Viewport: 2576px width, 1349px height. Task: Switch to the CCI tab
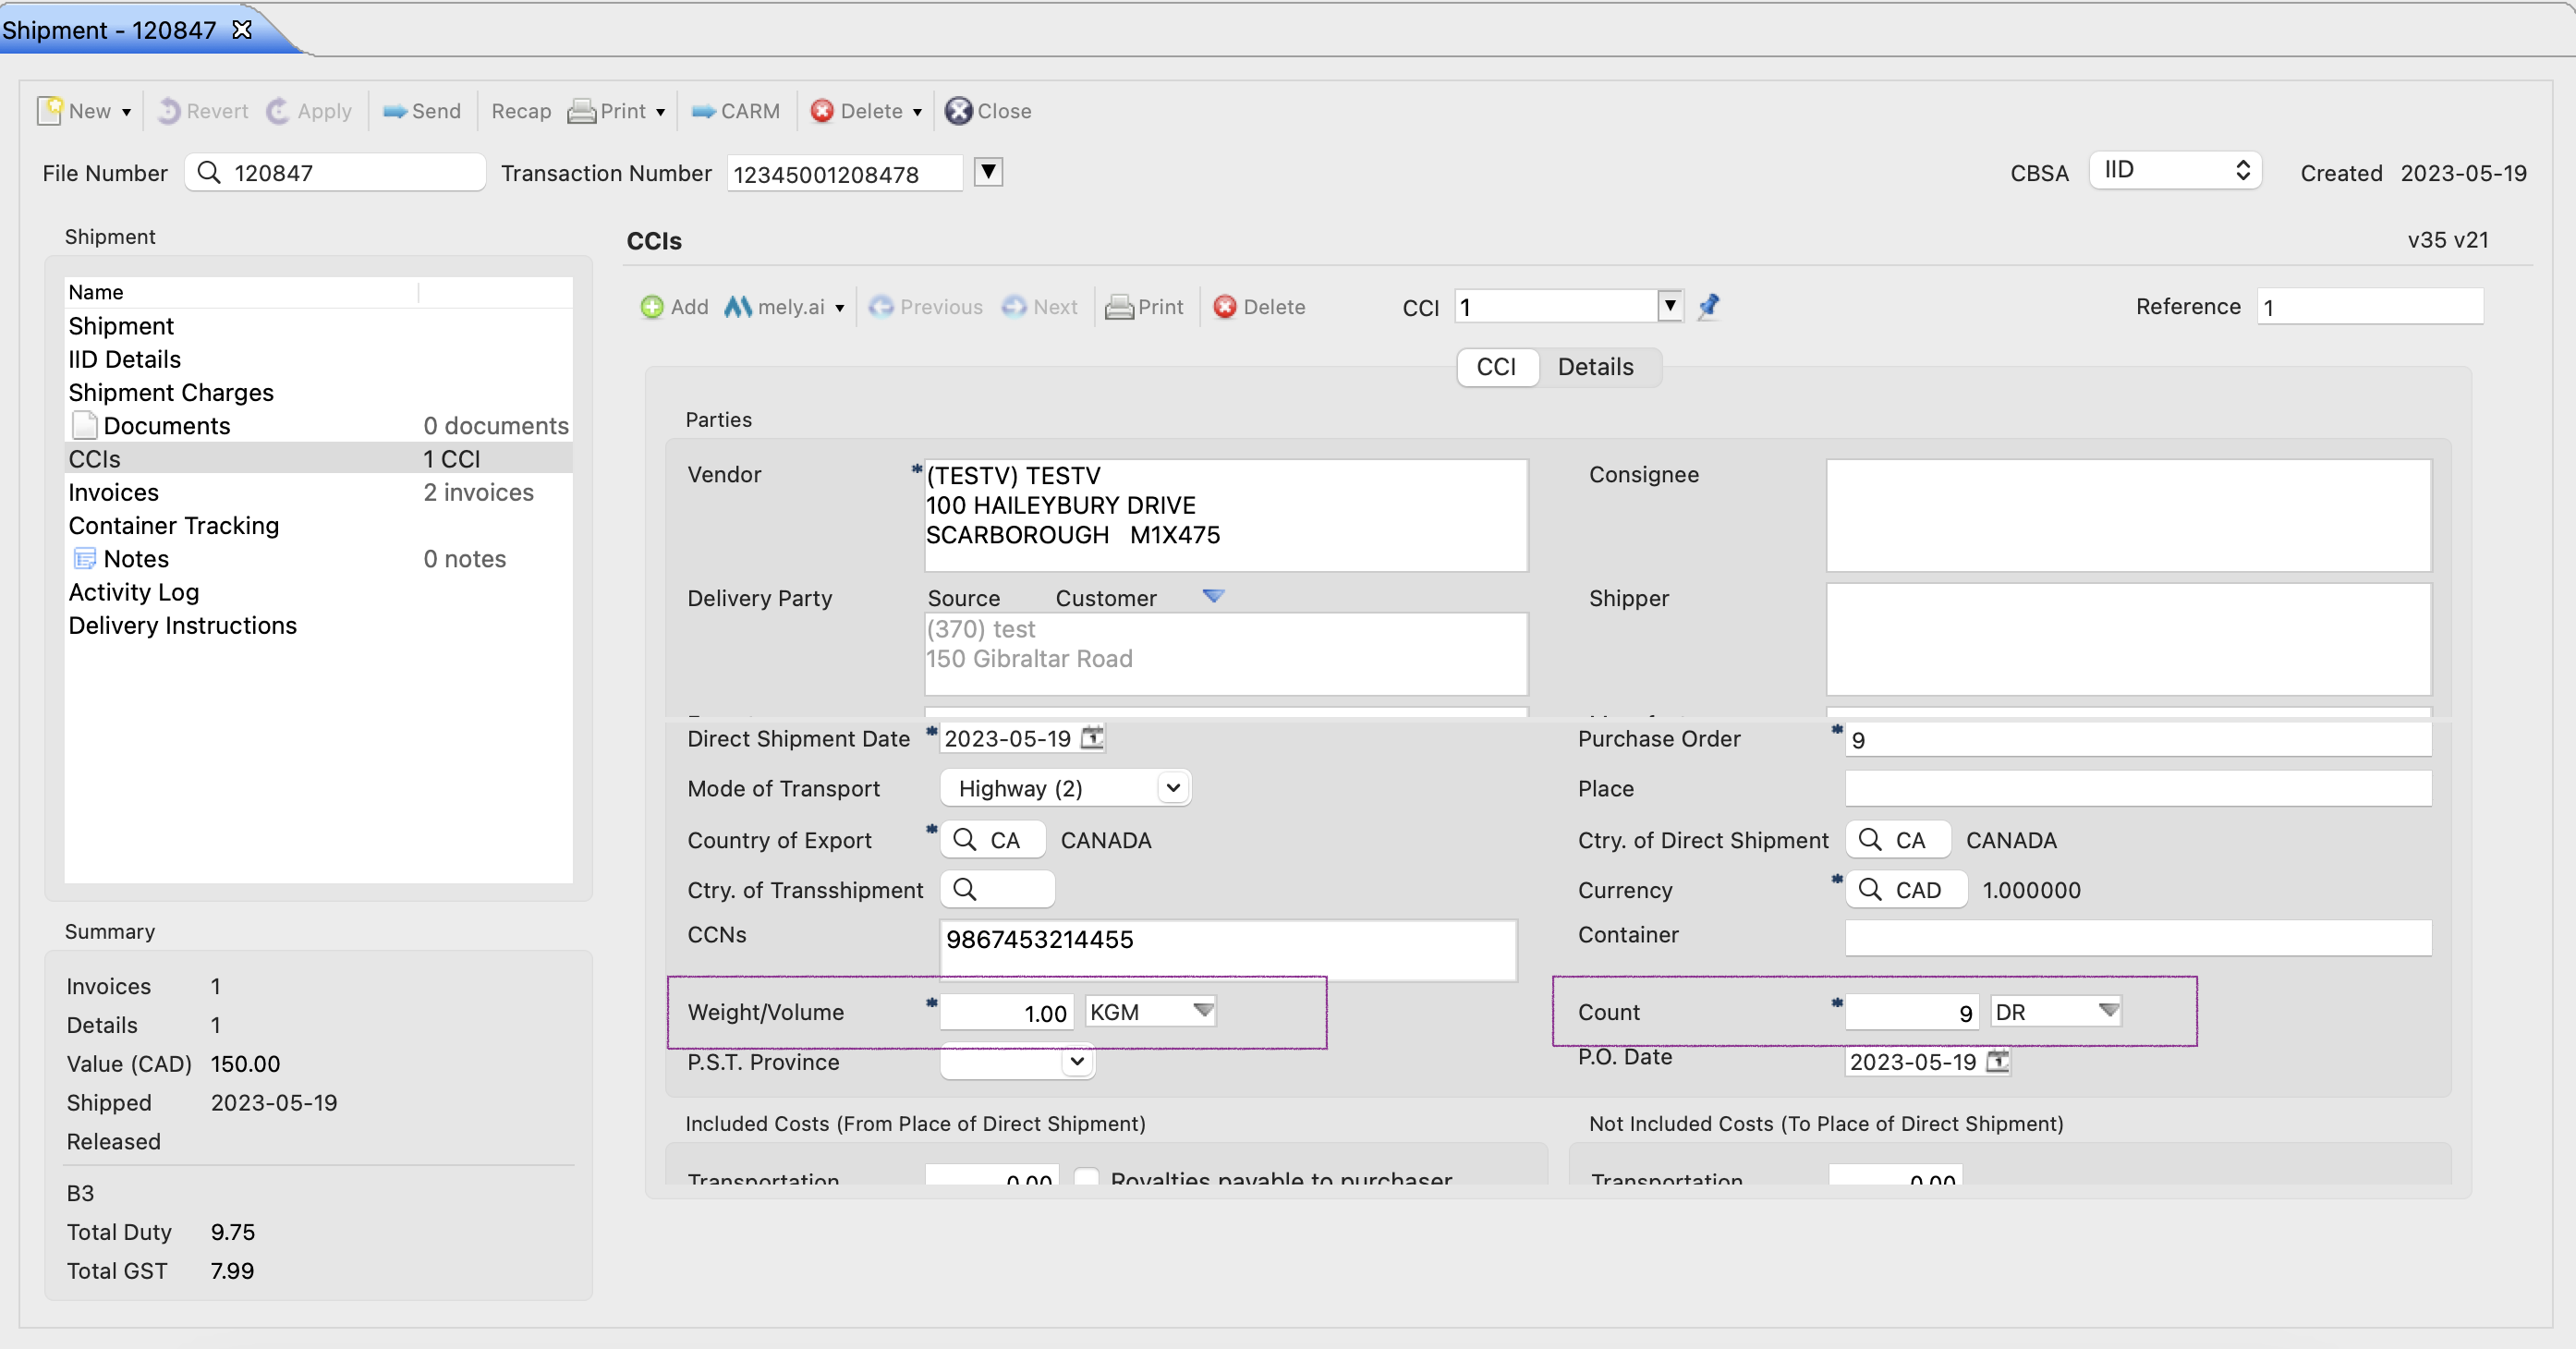(x=1496, y=367)
